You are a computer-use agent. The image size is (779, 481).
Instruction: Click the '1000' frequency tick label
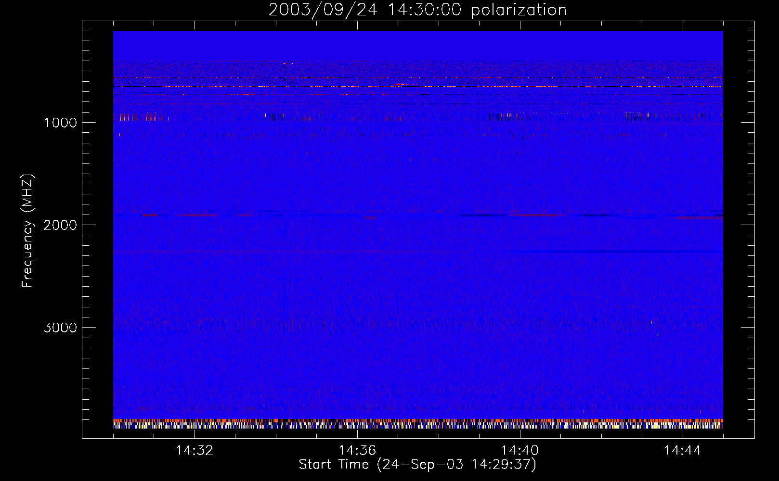[x=60, y=123]
